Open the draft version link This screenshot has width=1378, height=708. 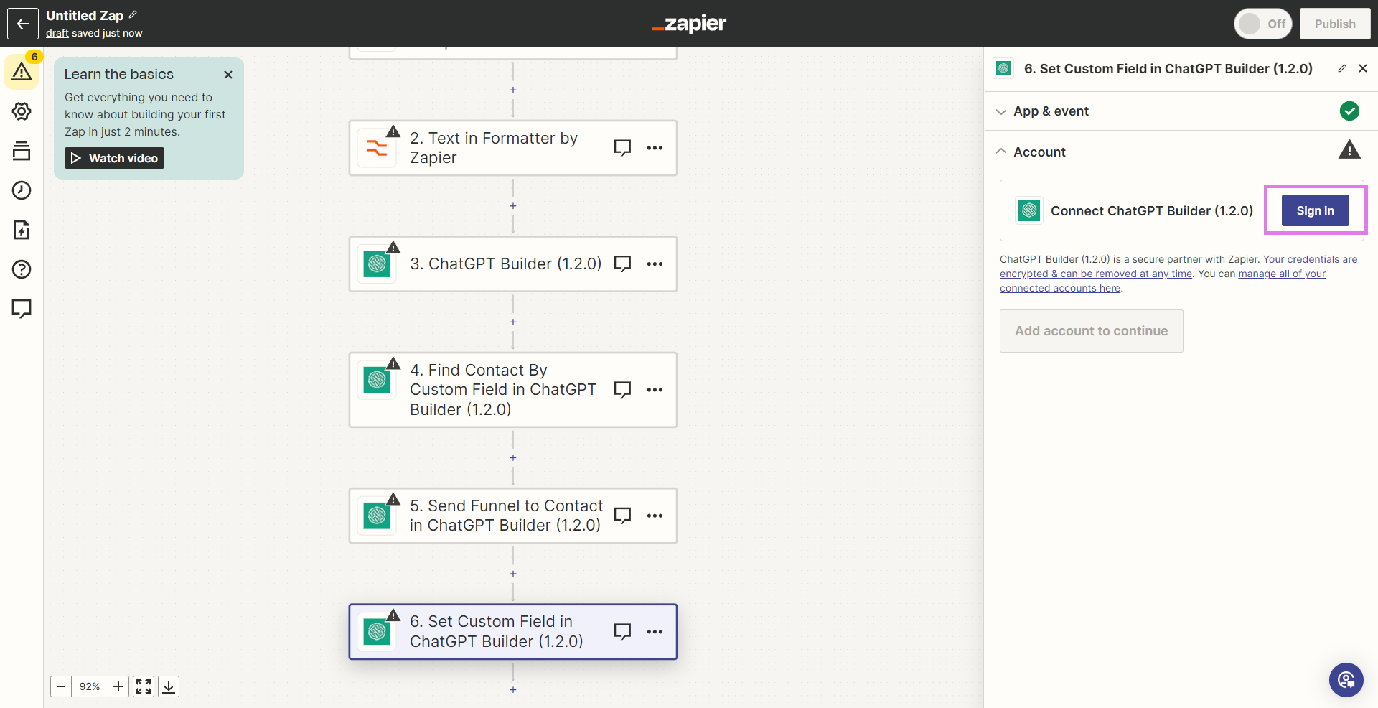(x=57, y=33)
